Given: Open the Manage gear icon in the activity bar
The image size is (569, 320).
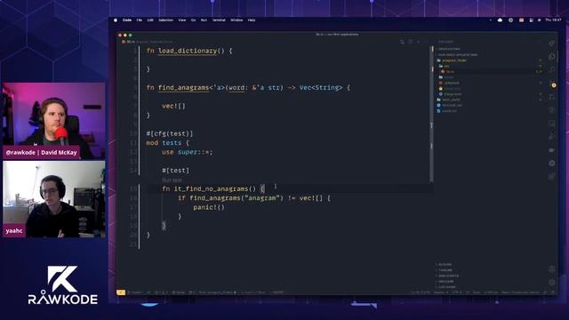Looking at the screenshot, I should (x=551, y=283).
